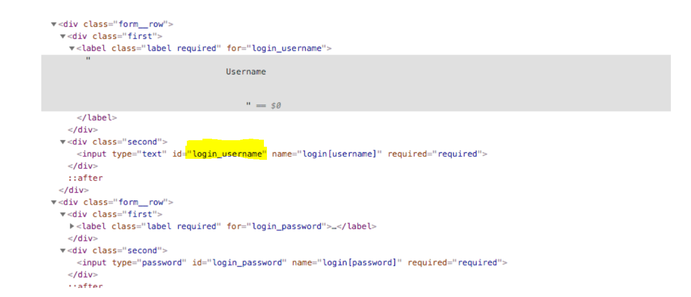Click the for="login_password" attribute
The image size is (691, 297).
coord(277,226)
